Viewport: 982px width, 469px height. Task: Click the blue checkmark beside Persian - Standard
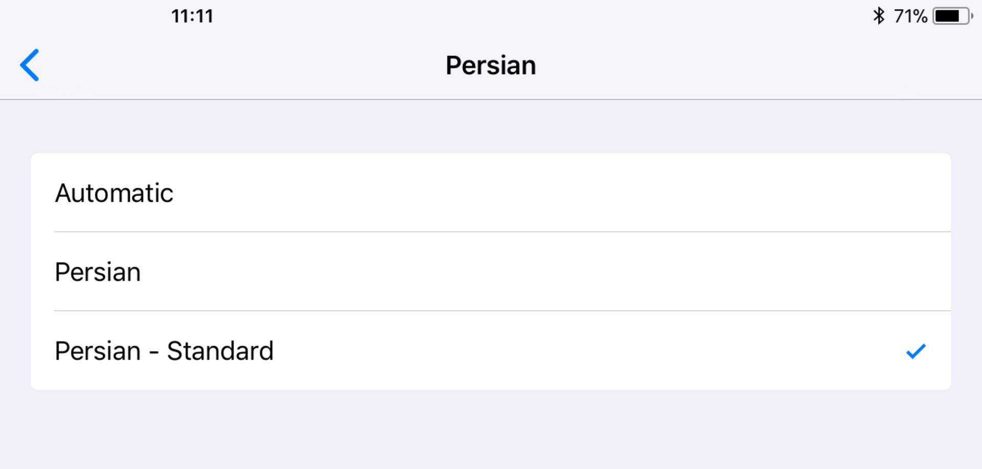[916, 351]
